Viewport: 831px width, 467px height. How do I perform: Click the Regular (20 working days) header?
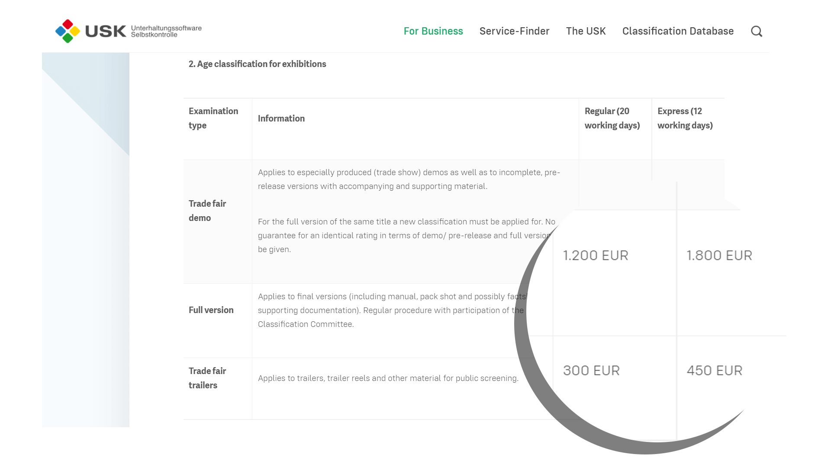tap(612, 118)
